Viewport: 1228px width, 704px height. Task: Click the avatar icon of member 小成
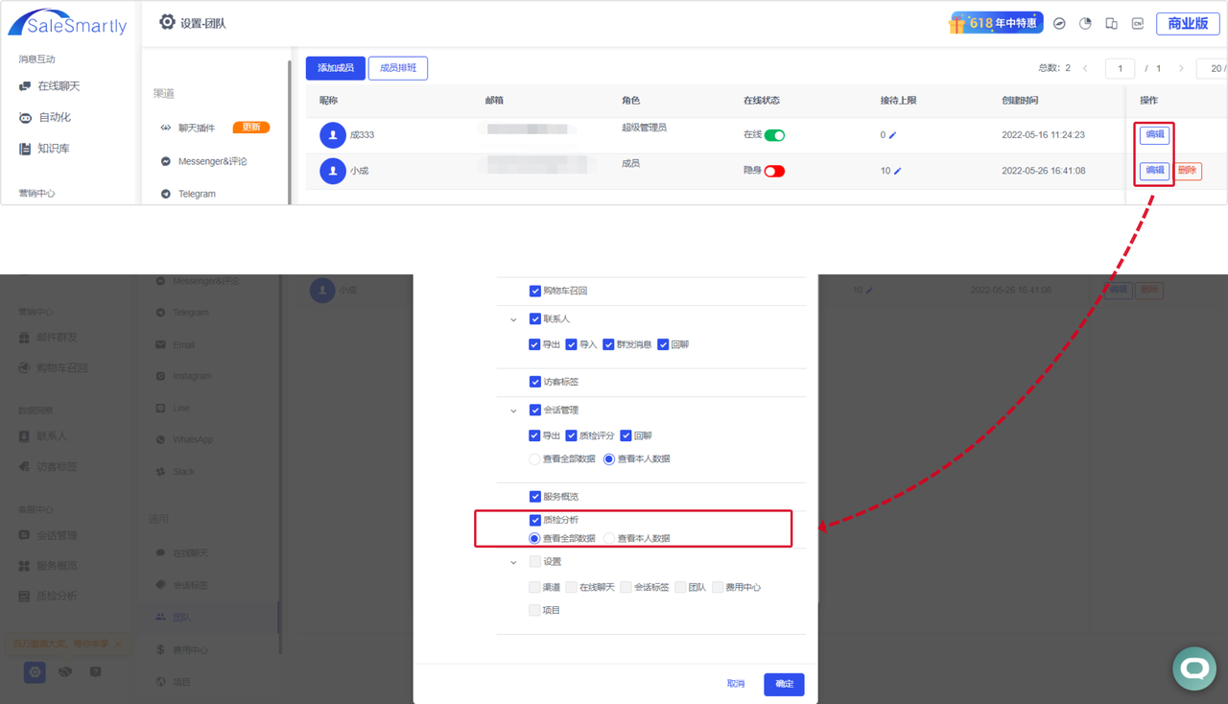click(x=332, y=171)
